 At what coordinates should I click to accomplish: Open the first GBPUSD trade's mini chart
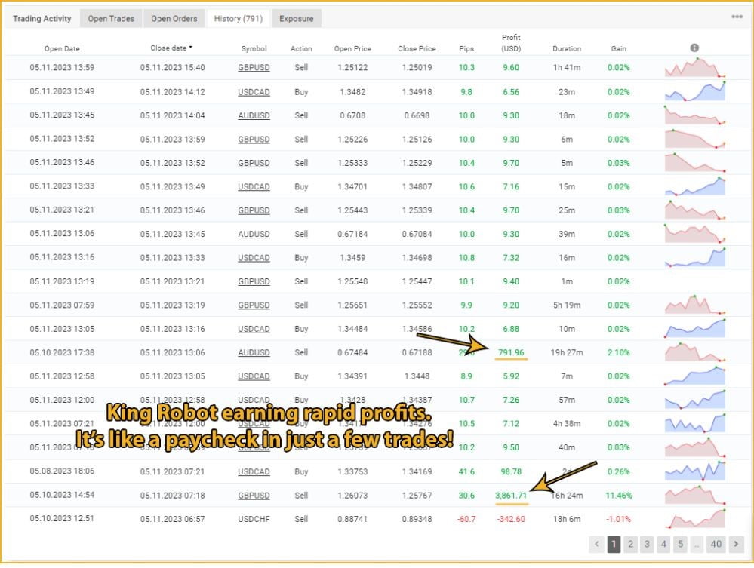[695, 67]
